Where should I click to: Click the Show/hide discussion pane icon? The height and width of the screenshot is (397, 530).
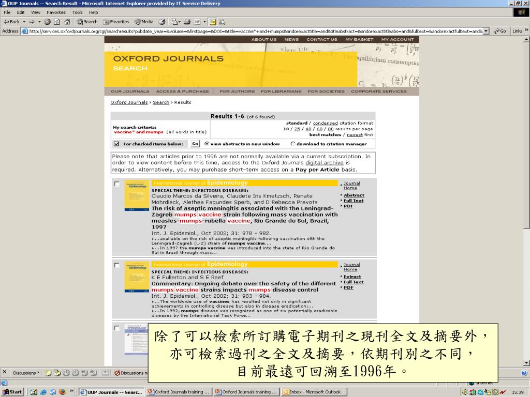click(x=106, y=373)
